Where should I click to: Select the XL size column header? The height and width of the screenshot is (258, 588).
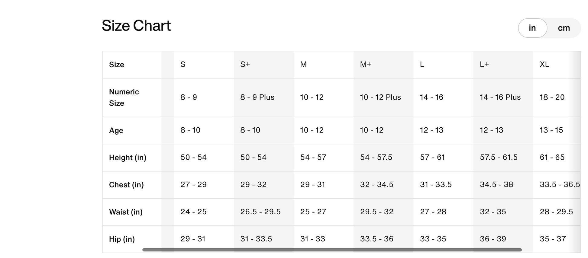pos(544,64)
